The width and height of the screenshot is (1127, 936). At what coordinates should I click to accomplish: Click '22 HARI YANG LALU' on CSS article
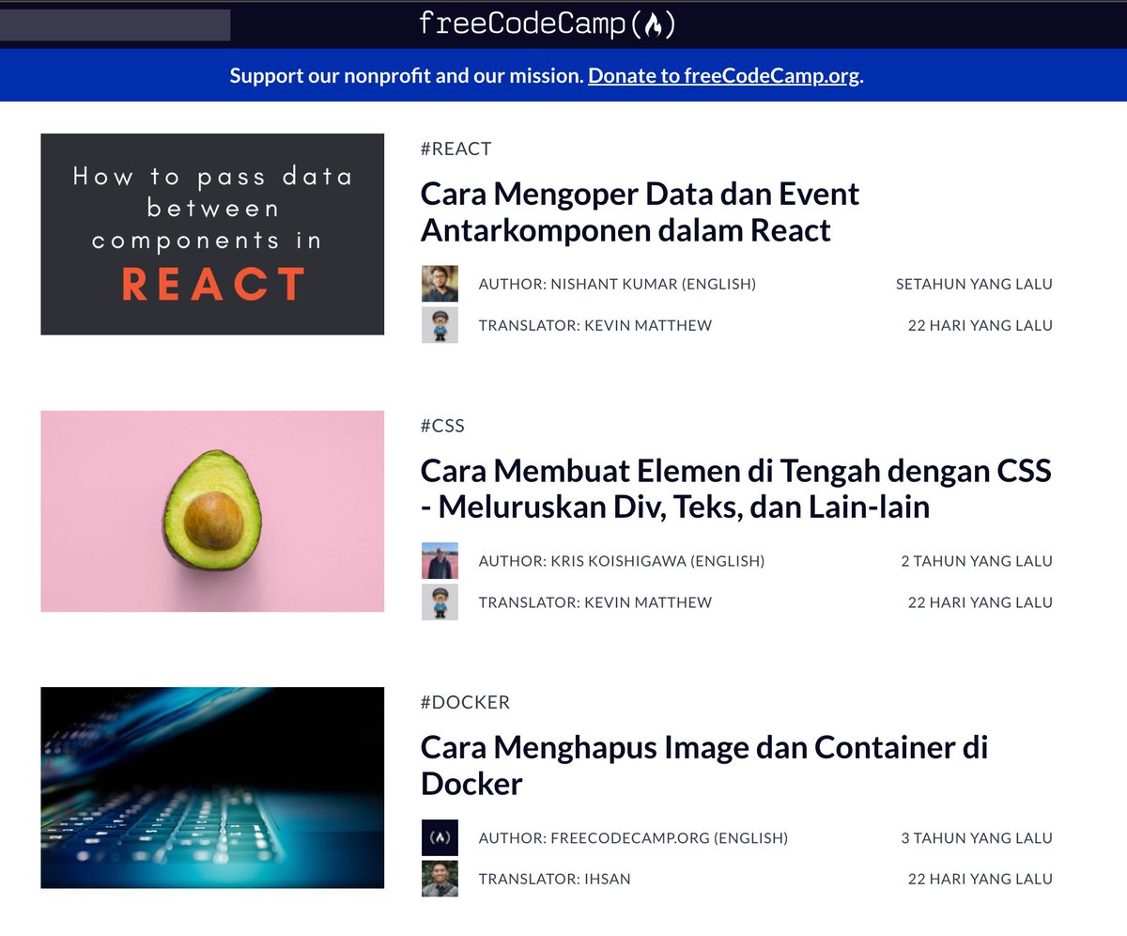point(980,602)
